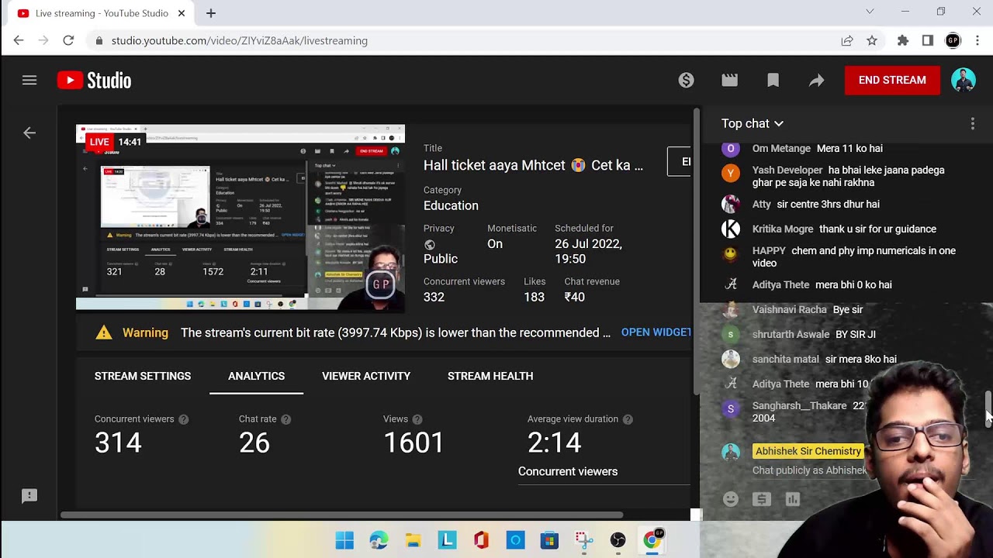Screen dimensions: 993x558
Task: Click the Abhishek Sir Chemistry name badge
Action: pyautogui.click(x=808, y=451)
